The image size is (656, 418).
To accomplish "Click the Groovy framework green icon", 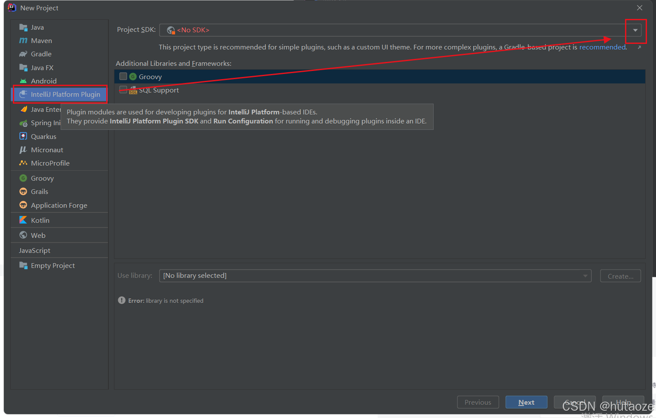I will click(133, 77).
